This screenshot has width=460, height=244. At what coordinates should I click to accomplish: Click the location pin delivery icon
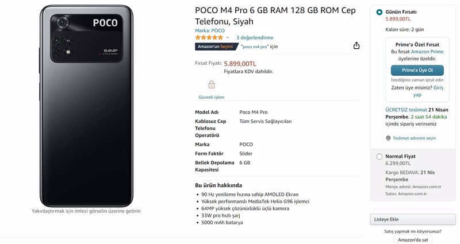click(388, 138)
